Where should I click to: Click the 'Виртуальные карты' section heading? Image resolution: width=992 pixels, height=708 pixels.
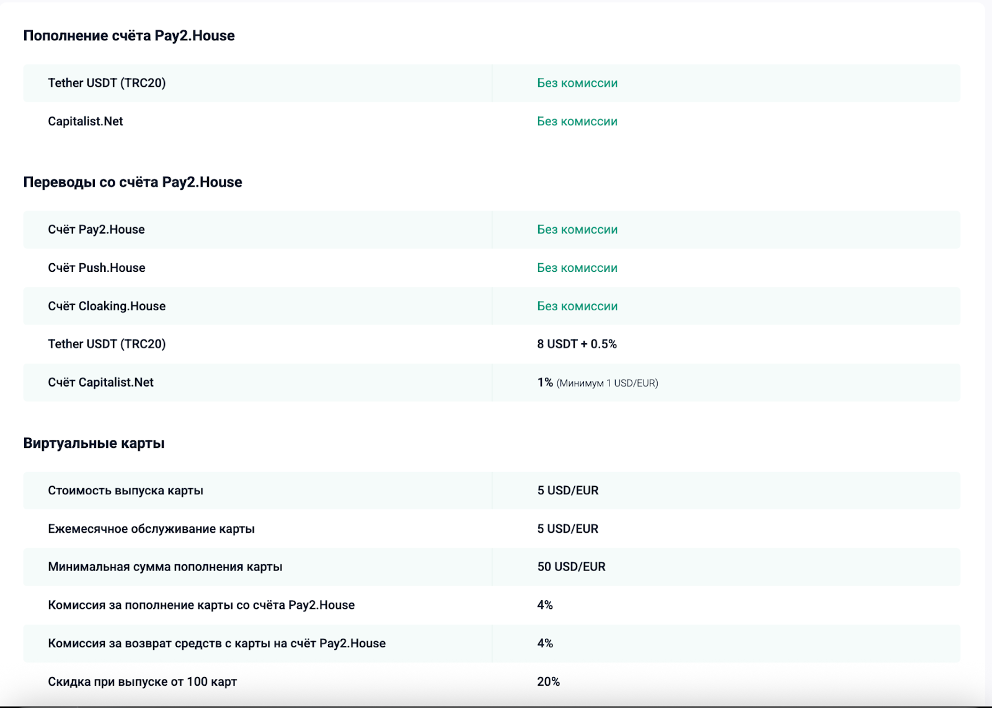click(x=94, y=444)
